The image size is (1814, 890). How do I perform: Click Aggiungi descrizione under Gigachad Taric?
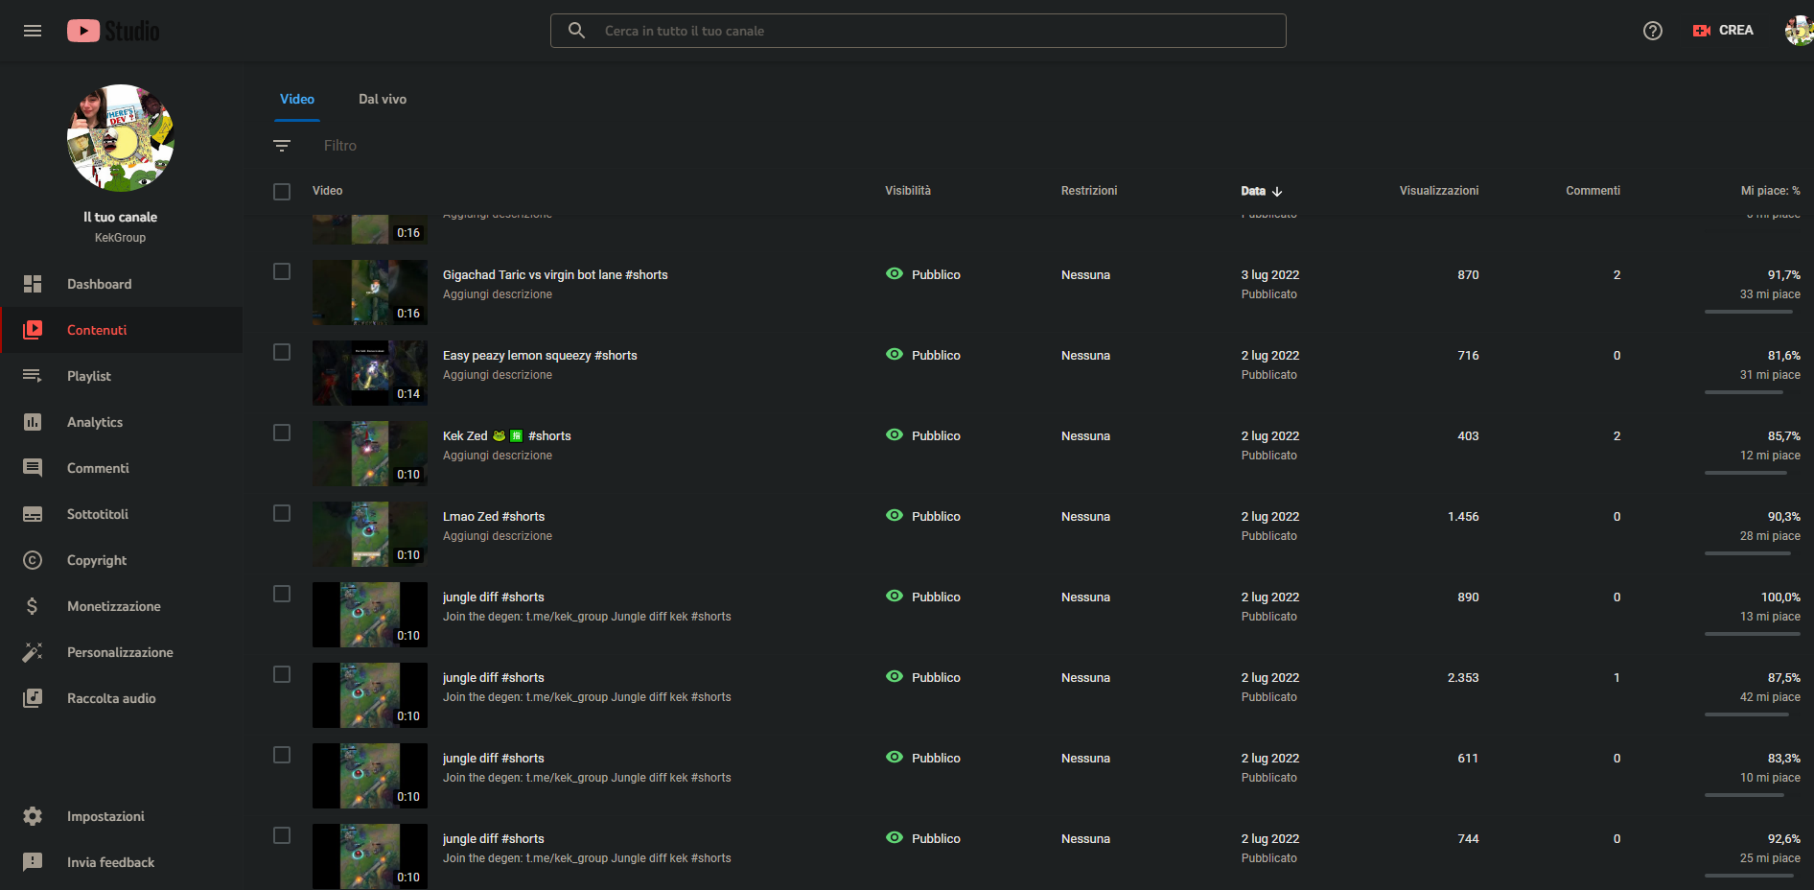498,294
